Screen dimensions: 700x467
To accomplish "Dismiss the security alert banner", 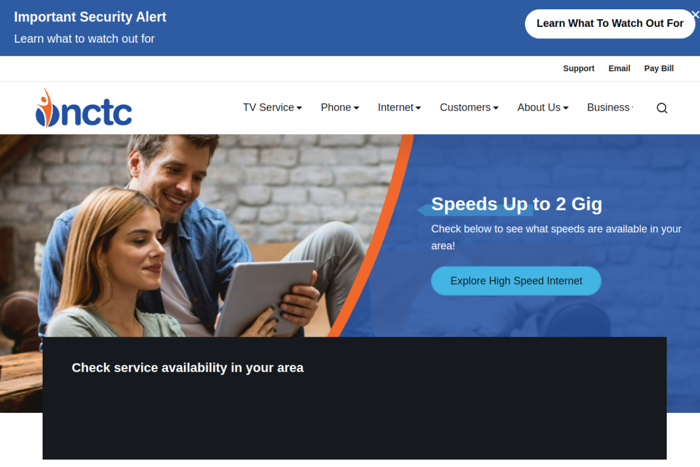I will tap(695, 15).
